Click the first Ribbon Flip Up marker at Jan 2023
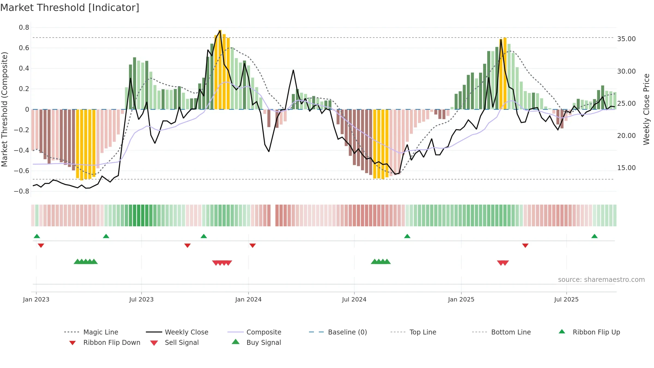Viewport: 654px width, 368px height. click(37, 236)
